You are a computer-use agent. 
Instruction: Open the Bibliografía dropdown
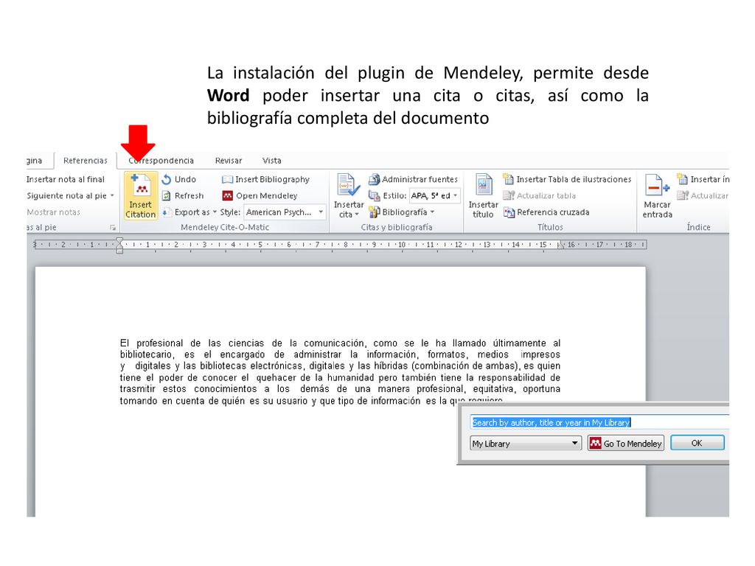[432, 212]
